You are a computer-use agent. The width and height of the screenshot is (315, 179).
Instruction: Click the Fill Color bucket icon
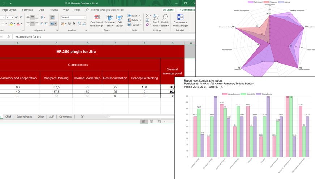pyautogui.click(x=12, y=24)
